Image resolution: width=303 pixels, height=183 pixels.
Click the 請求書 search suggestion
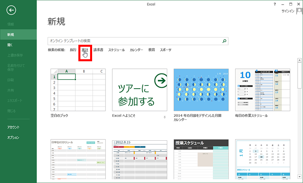[98, 50]
